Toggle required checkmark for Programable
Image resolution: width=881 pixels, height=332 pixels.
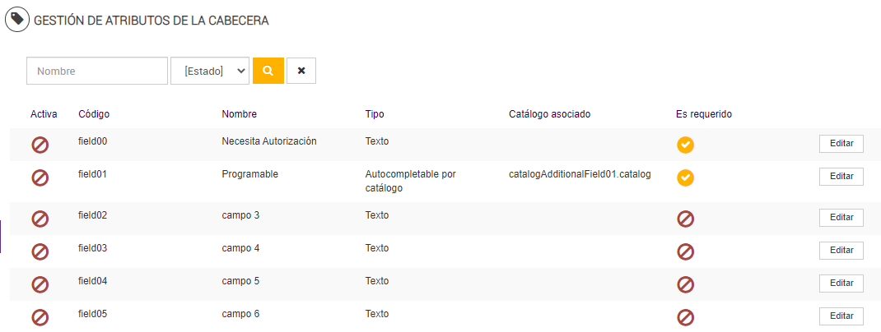[685, 178]
